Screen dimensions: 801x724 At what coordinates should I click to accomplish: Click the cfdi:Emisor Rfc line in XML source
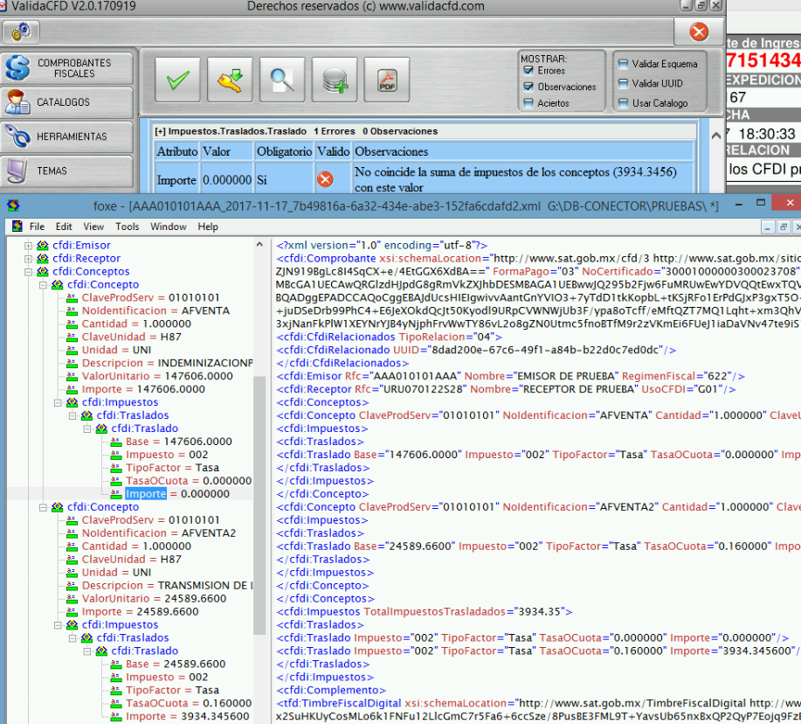[x=510, y=376]
